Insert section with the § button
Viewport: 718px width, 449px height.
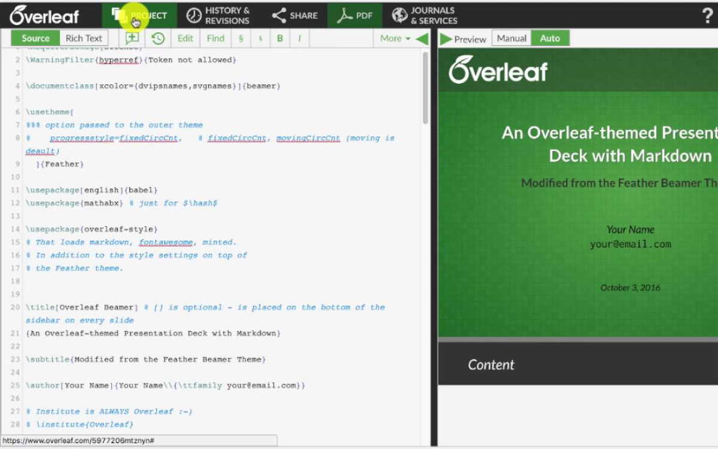click(x=241, y=38)
